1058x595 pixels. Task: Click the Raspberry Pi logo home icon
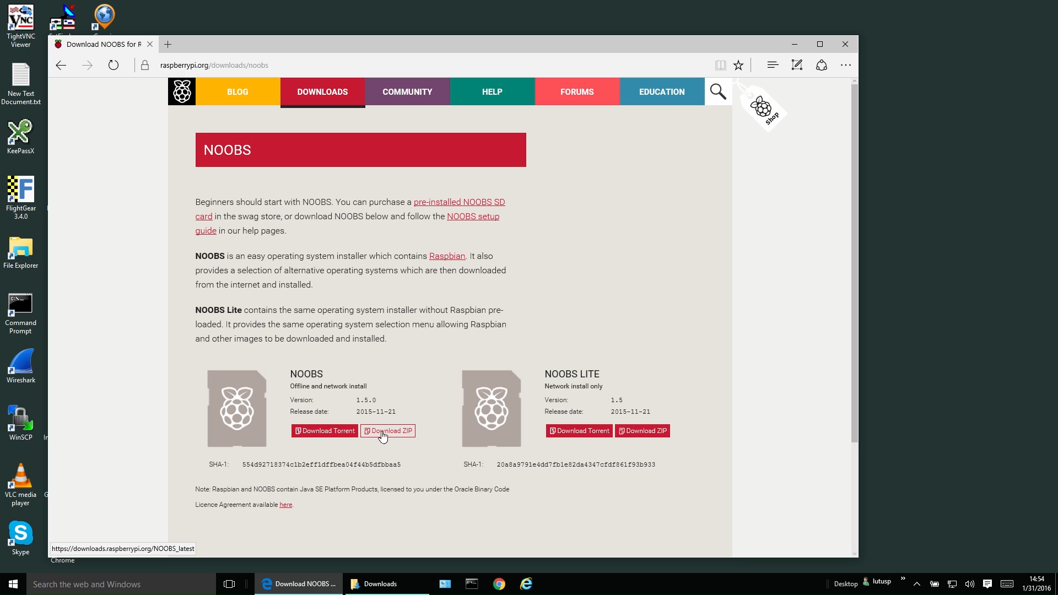[x=182, y=91]
